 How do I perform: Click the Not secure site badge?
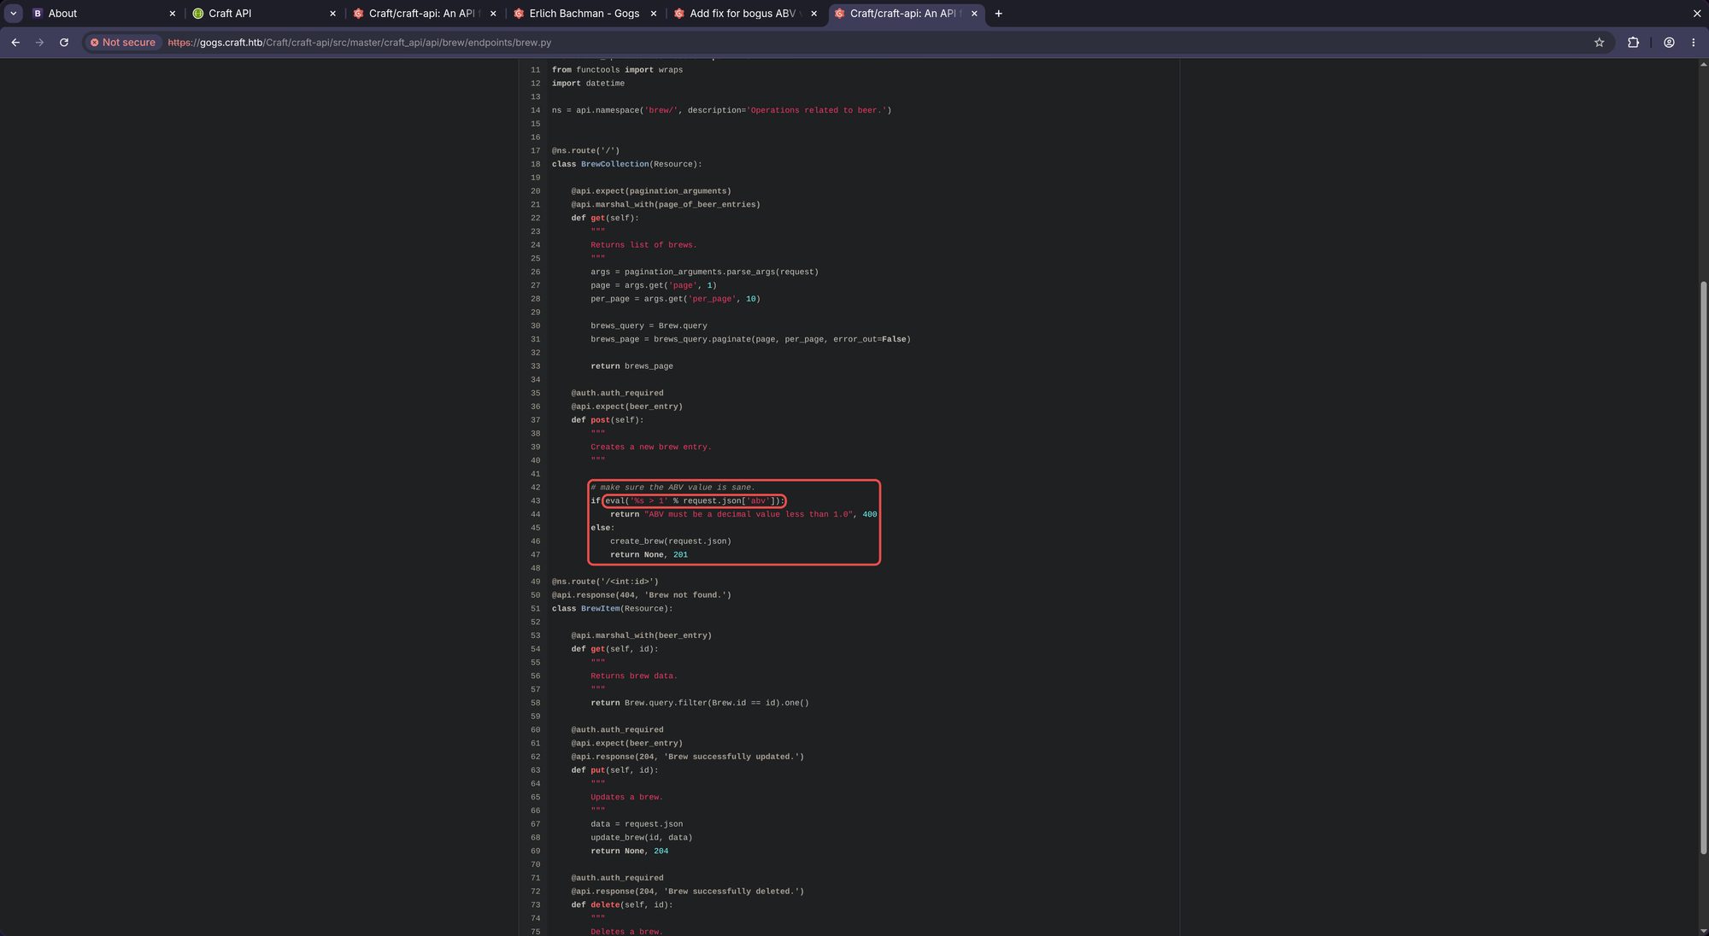[123, 42]
